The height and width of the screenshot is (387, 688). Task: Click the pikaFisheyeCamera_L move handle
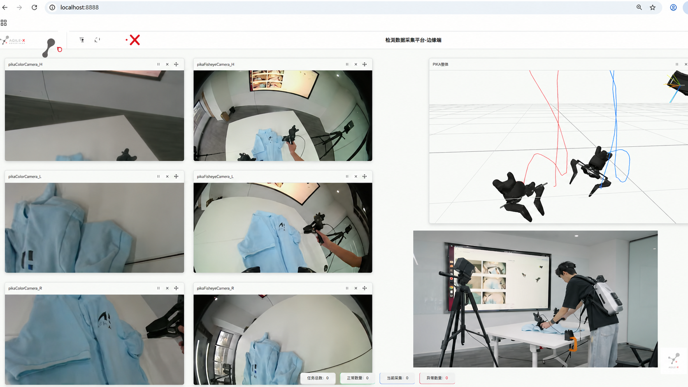[x=365, y=176]
